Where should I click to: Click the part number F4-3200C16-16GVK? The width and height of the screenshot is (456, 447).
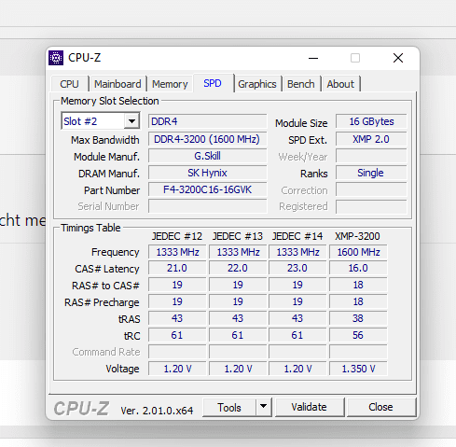tap(207, 189)
